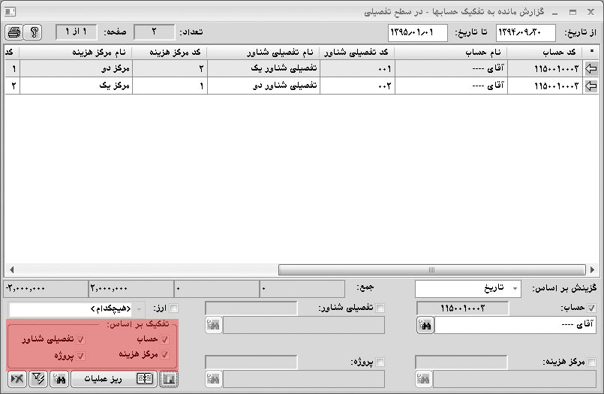Screen dimensions: 604x394
Task: Click the binoculars icon in the bottom toolbar
Action: [x=58, y=379]
